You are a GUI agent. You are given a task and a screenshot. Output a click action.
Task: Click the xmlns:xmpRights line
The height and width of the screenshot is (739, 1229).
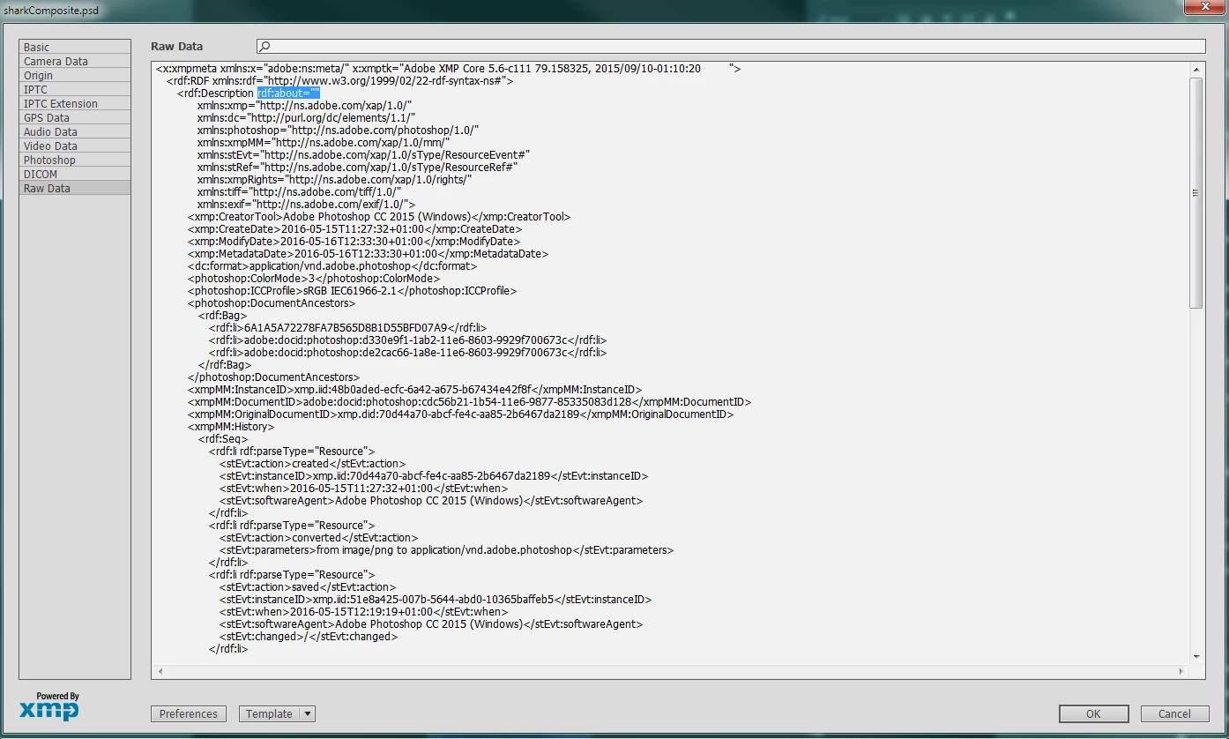(x=335, y=179)
